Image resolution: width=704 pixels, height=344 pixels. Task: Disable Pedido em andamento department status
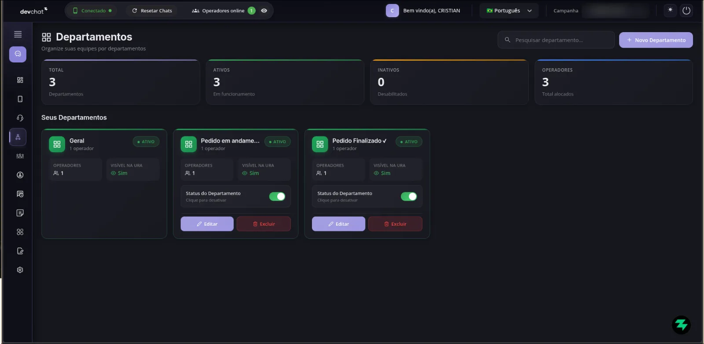[277, 197]
